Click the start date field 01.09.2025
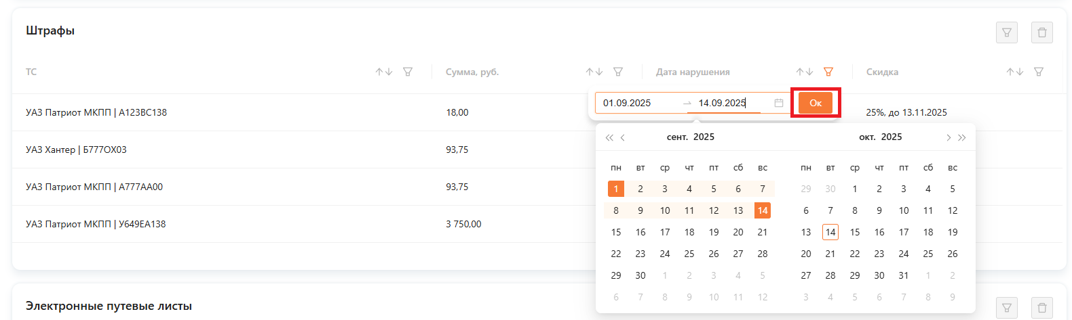The height and width of the screenshot is (320, 1072). click(638, 103)
